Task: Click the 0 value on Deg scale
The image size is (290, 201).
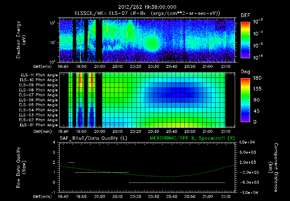Action: (x=255, y=122)
